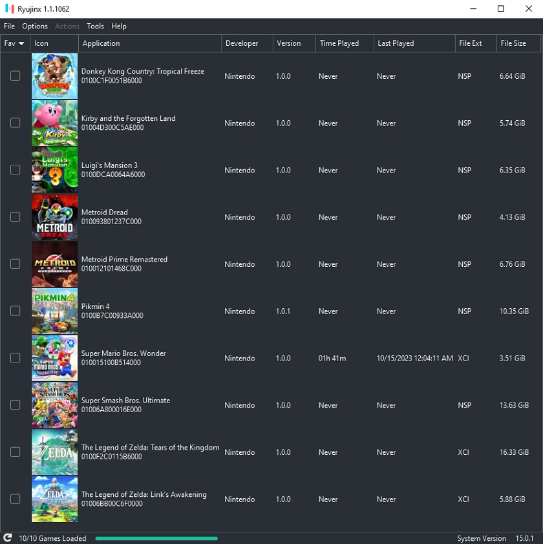Viewport: 543px width, 544px height.
Task: Open the Options menu
Action: pos(35,26)
